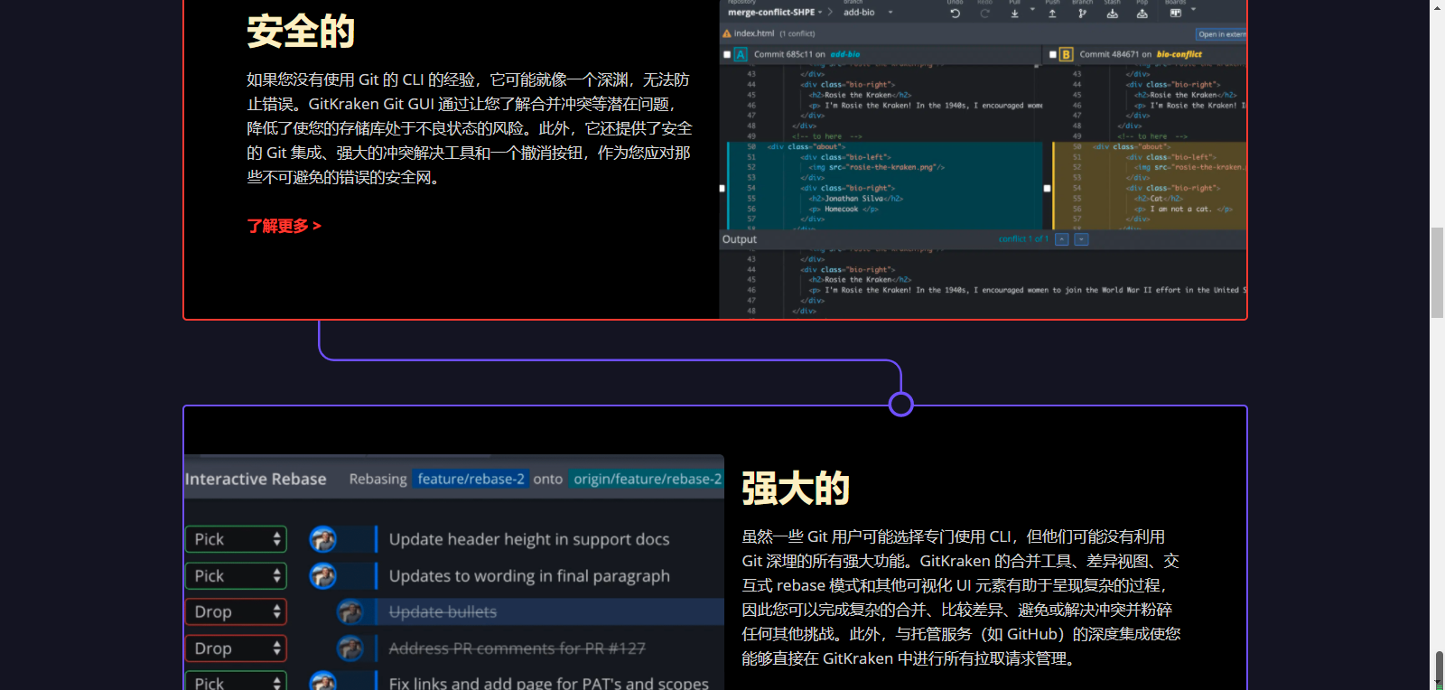Screen dimensions: 1445x690
Task: Tick the line 54 checkbox in pane B
Action: pos(1047,189)
